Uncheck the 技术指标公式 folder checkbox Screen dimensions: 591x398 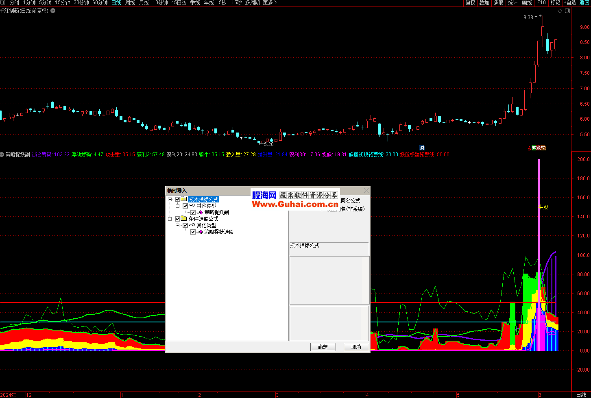177,200
